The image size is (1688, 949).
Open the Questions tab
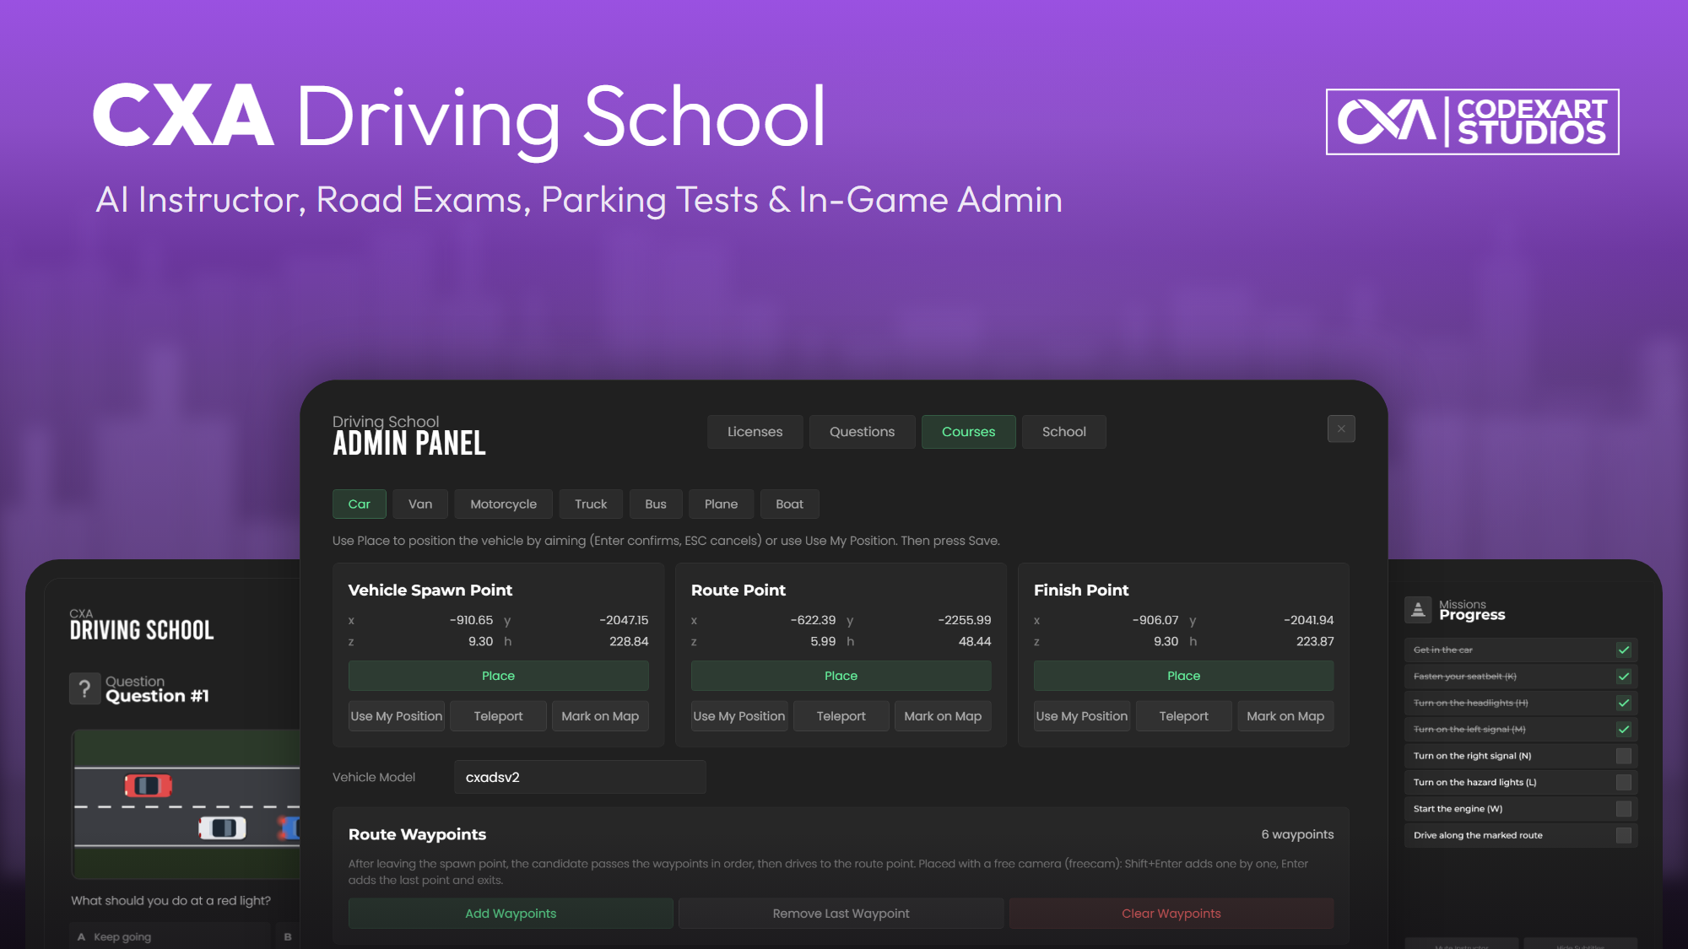point(862,432)
